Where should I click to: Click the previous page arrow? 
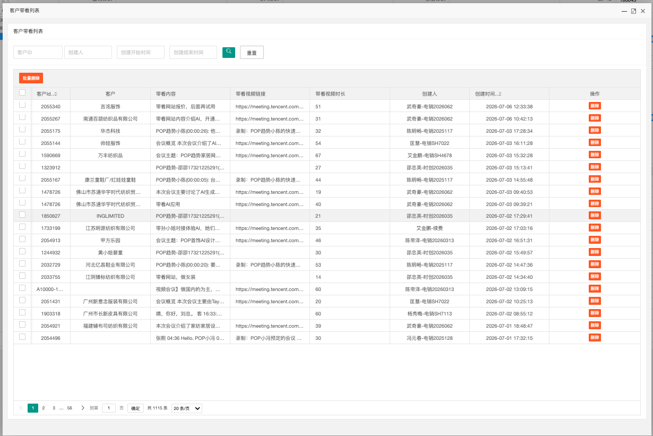coord(21,408)
